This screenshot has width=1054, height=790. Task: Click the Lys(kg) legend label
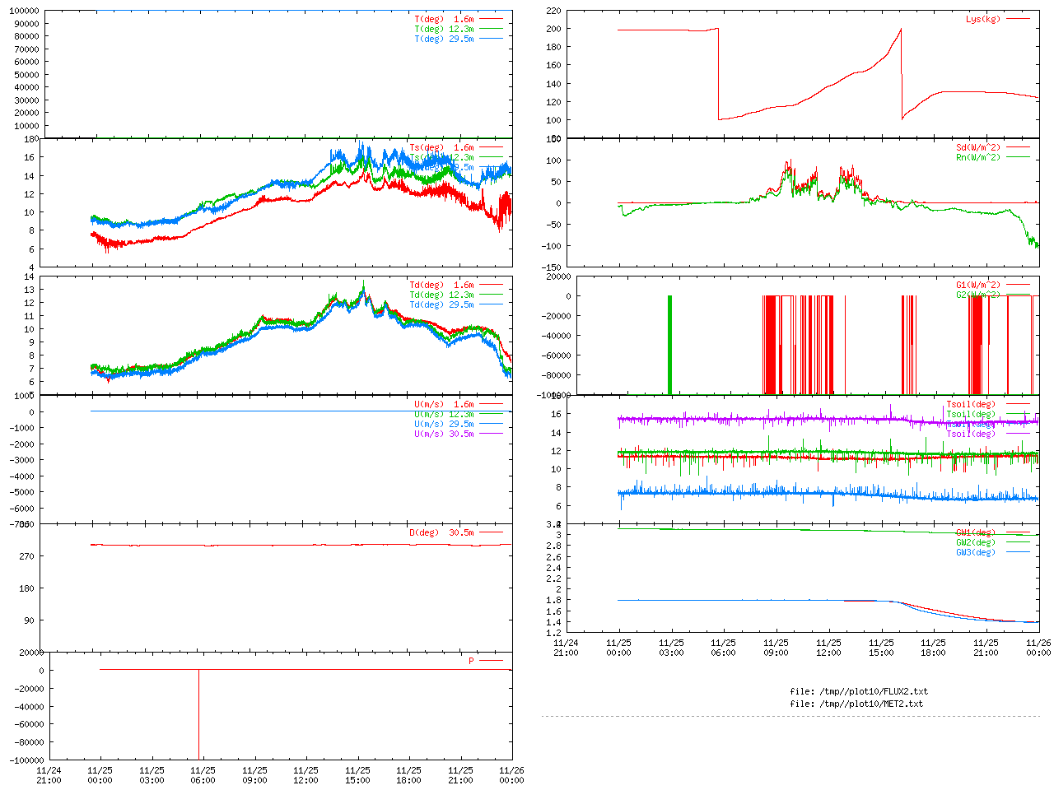(982, 19)
